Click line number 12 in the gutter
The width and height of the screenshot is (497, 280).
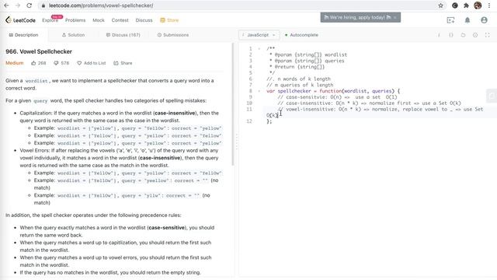tap(249, 121)
